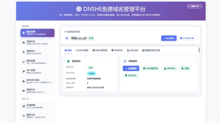Viewport: 220px width, 123px height.
Task: Click the toolbox icon beside 功能中心
Action: click(x=24, y=43)
